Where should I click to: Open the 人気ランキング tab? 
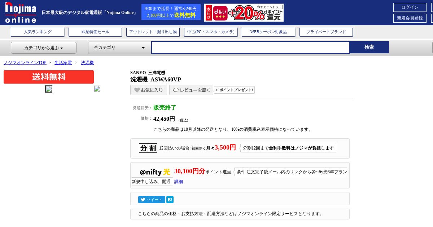click(x=38, y=32)
